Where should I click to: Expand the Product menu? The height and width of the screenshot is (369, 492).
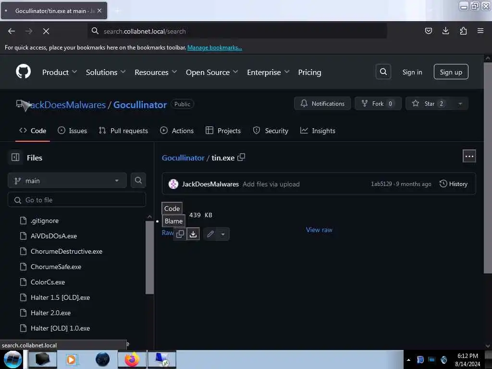point(60,72)
